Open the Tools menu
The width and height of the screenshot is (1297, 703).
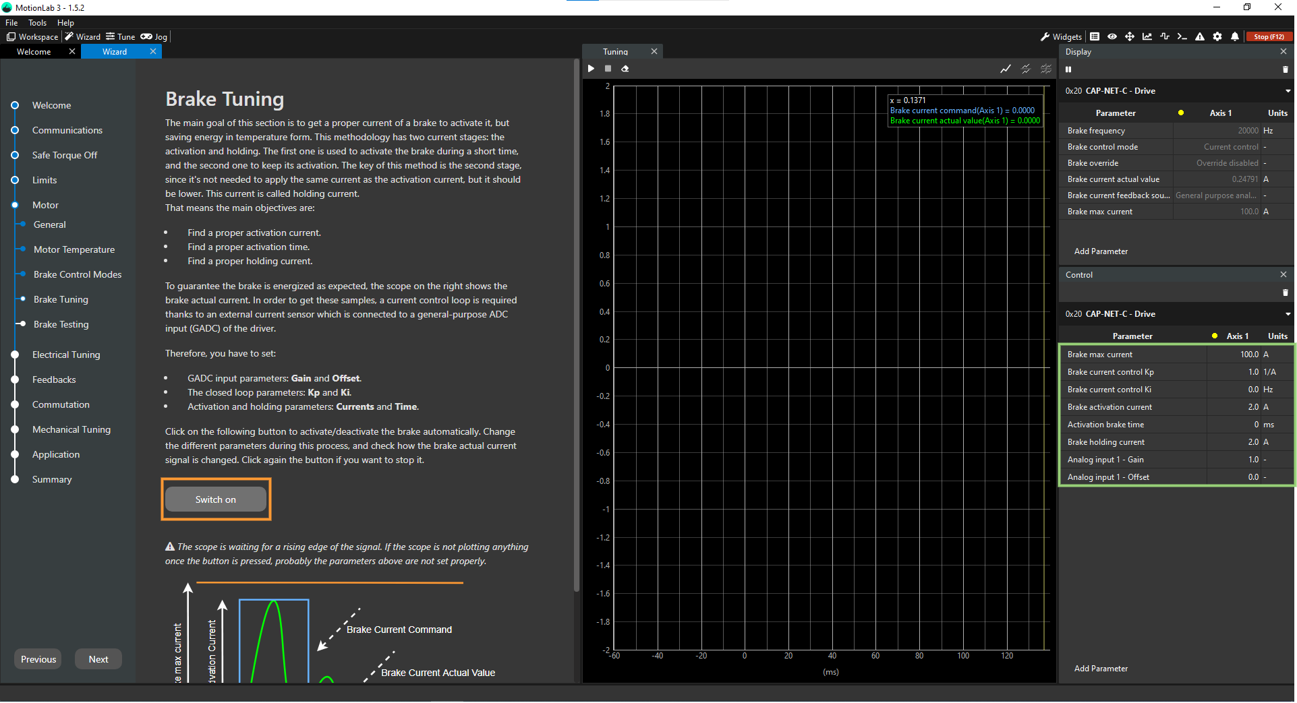click(x=37, y=23)
